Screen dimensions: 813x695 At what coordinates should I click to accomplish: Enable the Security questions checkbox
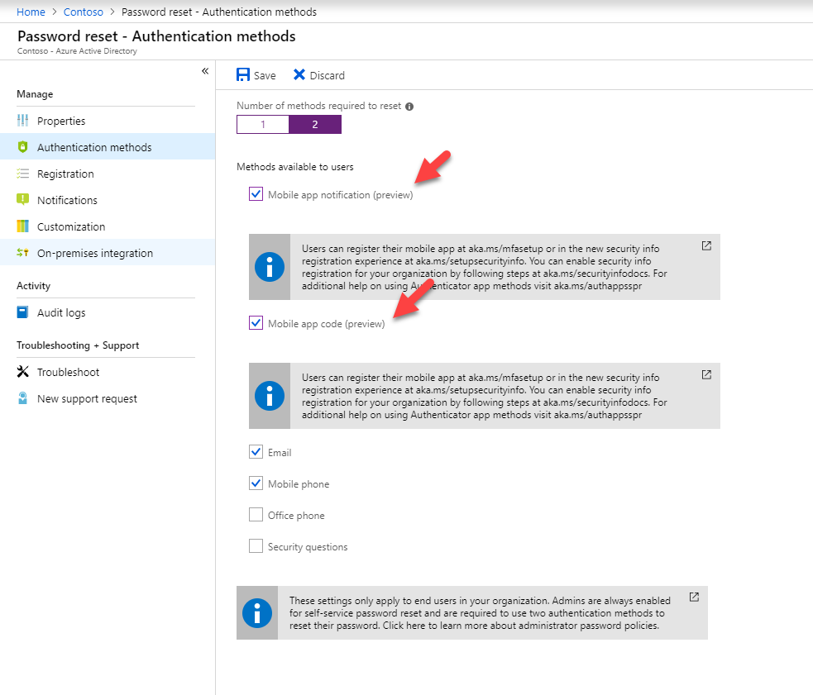pyautogui.click(x=256, y=546)
